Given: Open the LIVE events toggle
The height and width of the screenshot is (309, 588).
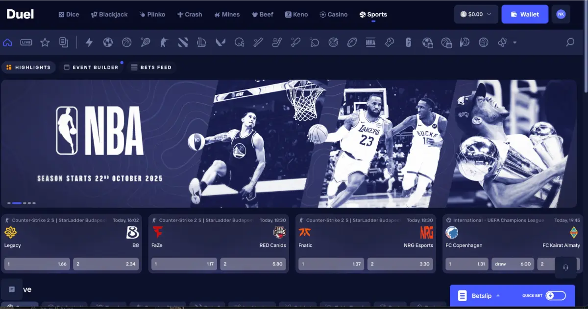Looking at the screenshot, I should click(26, 42).
